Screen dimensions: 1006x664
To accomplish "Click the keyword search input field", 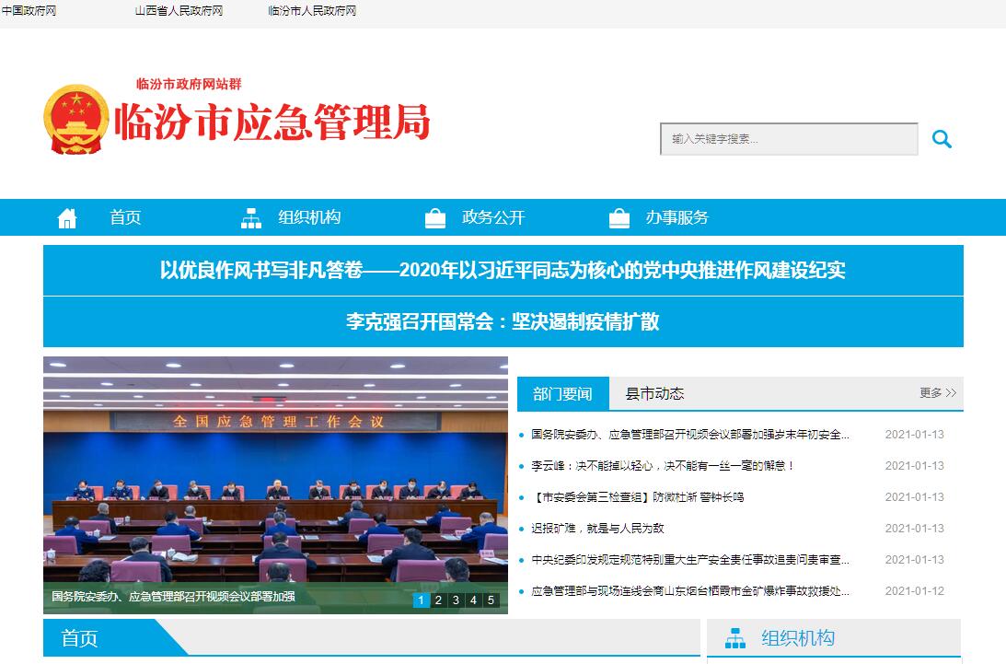I will 788,139.
